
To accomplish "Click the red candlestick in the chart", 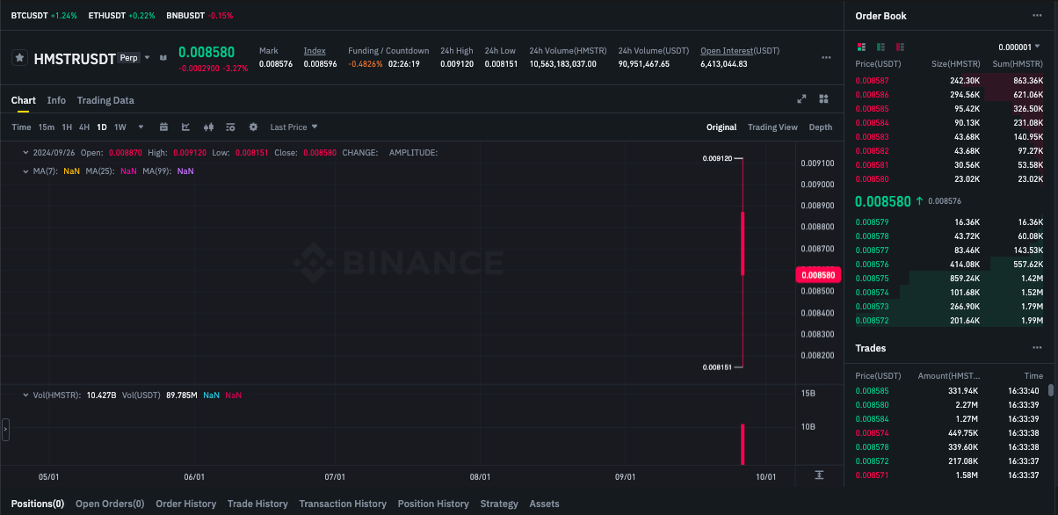I will pyautogui.click(x=743, y=243).
